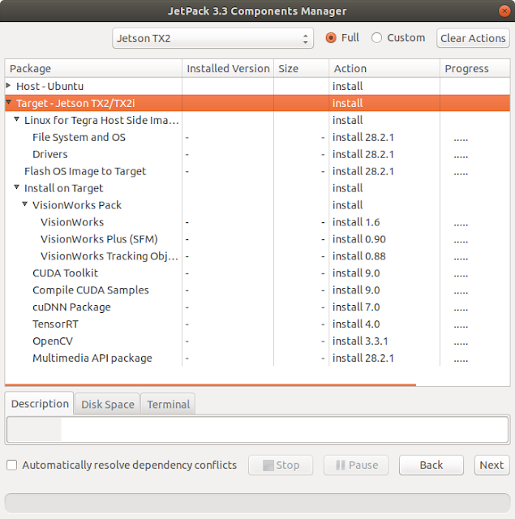
Task: Collapse the Linux for Tegra Host Side node
Action: point(16,119)
